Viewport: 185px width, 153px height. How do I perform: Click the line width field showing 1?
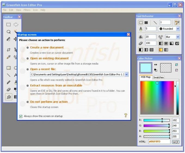point(165,22)
